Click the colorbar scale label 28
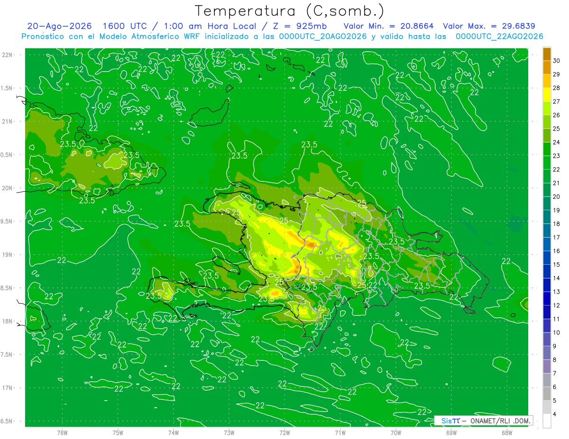Image resolution: width=569 pixels, height=439 pixels. pyautogui.click(x=556, y=88)
